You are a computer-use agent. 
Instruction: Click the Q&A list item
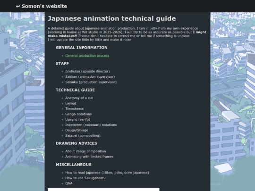tap(69, 183)
